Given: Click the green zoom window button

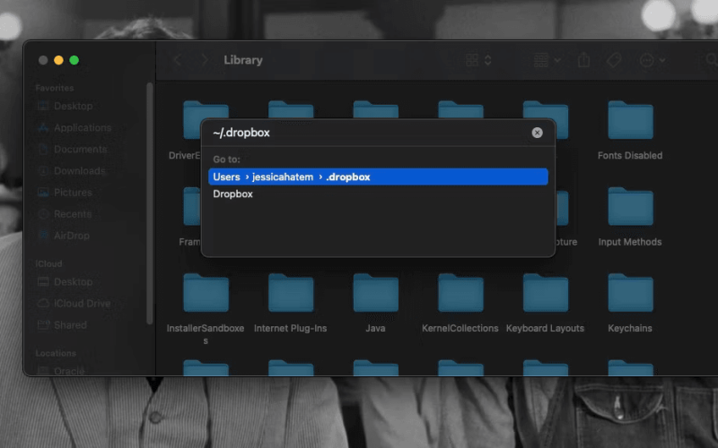Looking at the screenshot, I should tap(74, 60).
